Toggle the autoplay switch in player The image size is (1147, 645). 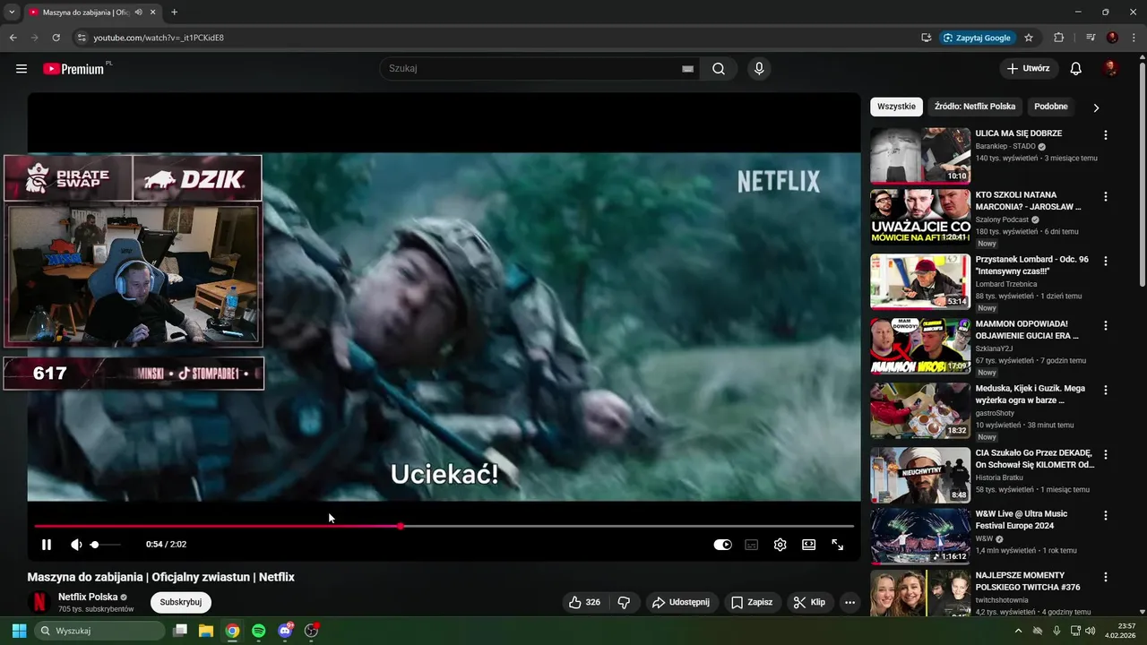pos(722,545)
